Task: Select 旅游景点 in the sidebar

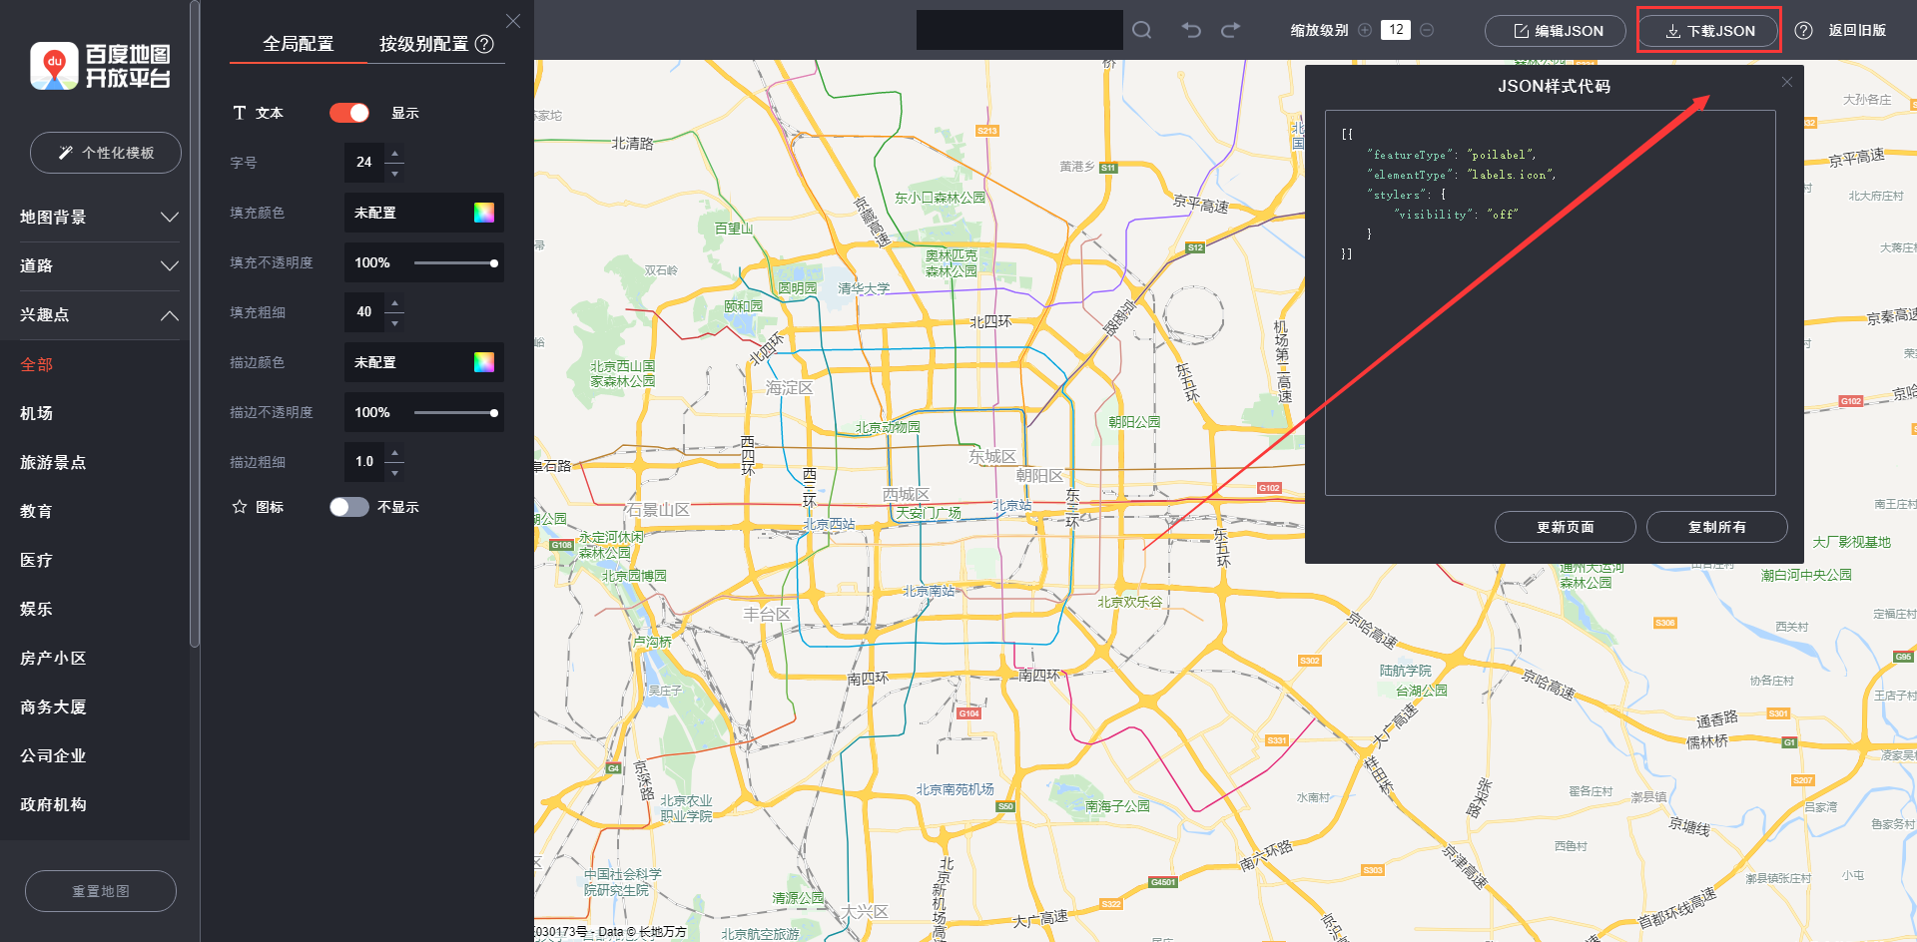Action: [53, 462]
